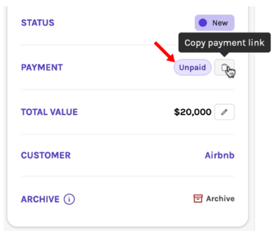Viewport: 278px width, 236px height.
Task: Click the red archive box icon
Action: (198, 199)
